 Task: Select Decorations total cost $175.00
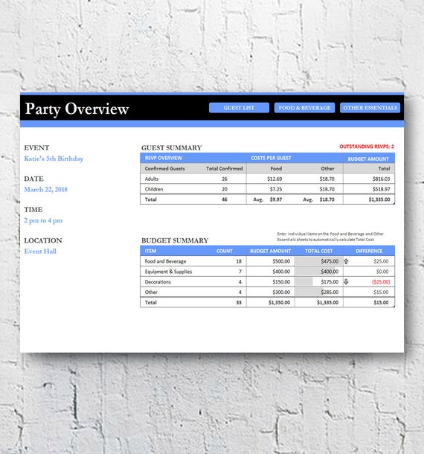pos(330,282)
